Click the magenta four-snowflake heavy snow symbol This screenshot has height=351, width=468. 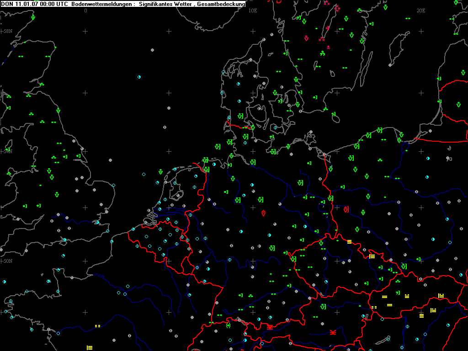click(338, 8)
